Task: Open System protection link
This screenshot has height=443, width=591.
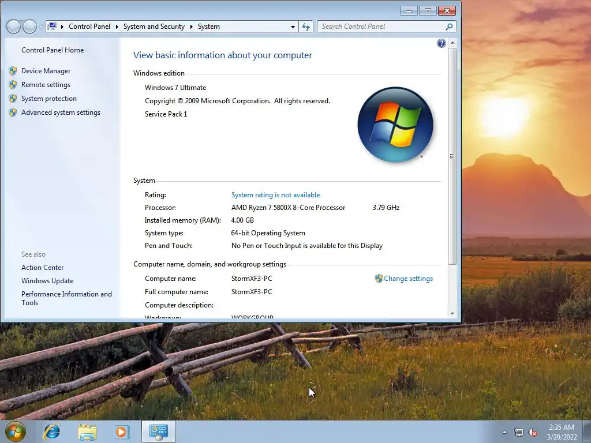Action: click(48, 98)
